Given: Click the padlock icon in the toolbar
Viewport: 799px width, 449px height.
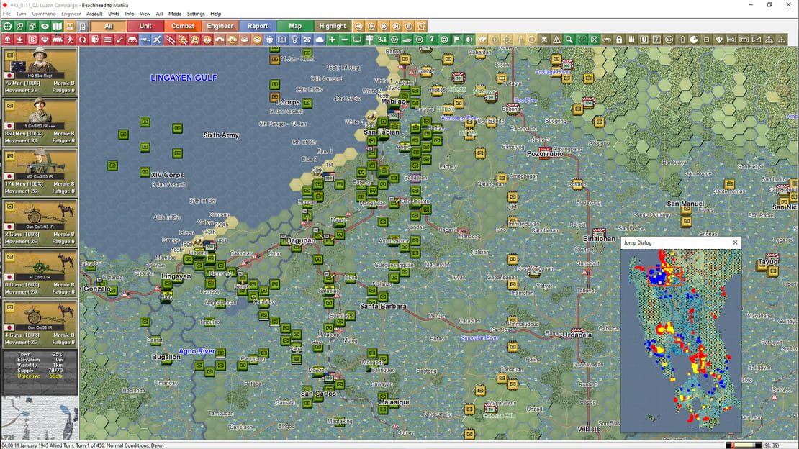Looking at the screenshot, I should pos(618,40).
